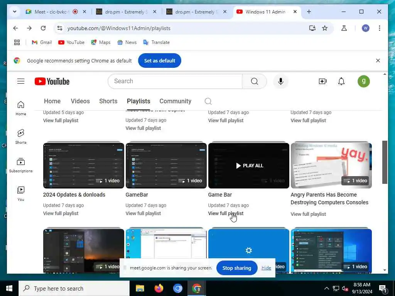The image size is (395, 296).
Task: Open Subscriptions in the sidebar
Action: tap(21, 165)
